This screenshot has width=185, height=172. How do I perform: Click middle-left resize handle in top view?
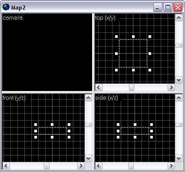116,54
